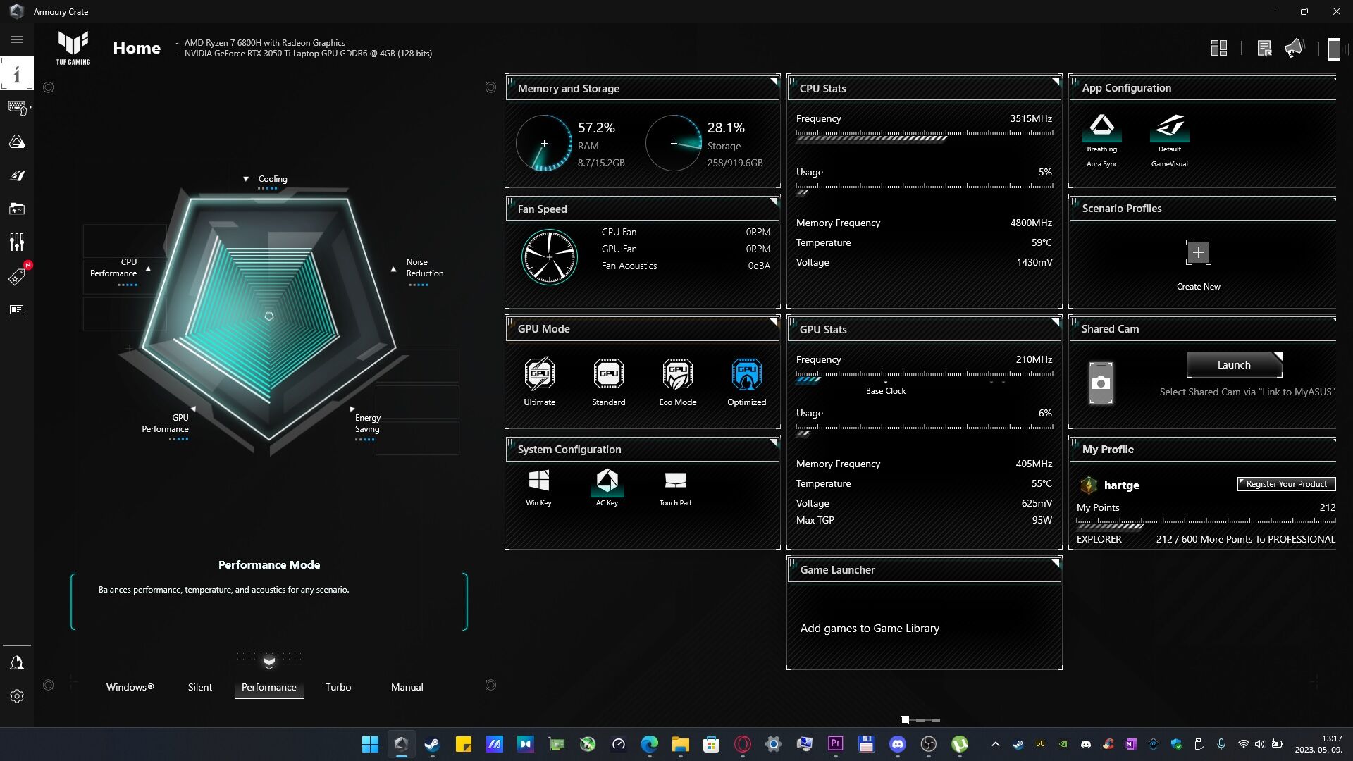Open the mobile device link icon in the header

point(1334,49)
